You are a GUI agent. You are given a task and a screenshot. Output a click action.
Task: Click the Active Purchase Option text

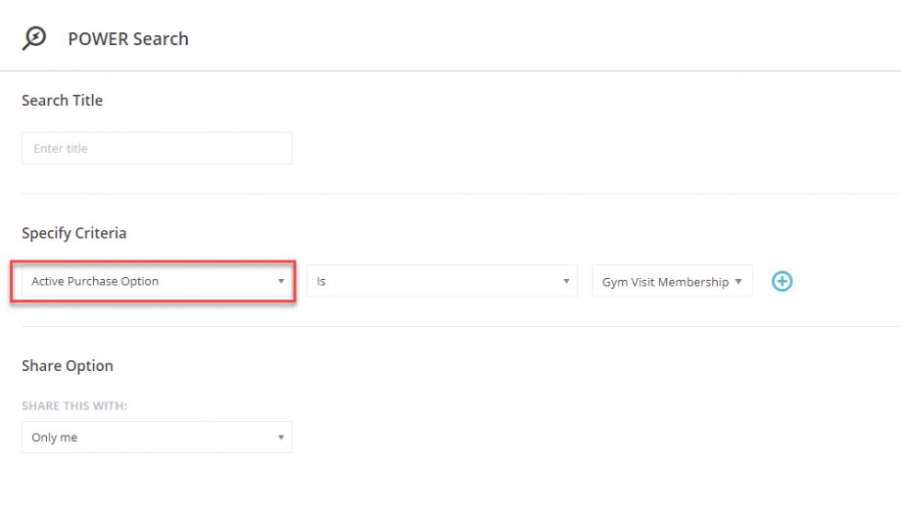[95, 281]
